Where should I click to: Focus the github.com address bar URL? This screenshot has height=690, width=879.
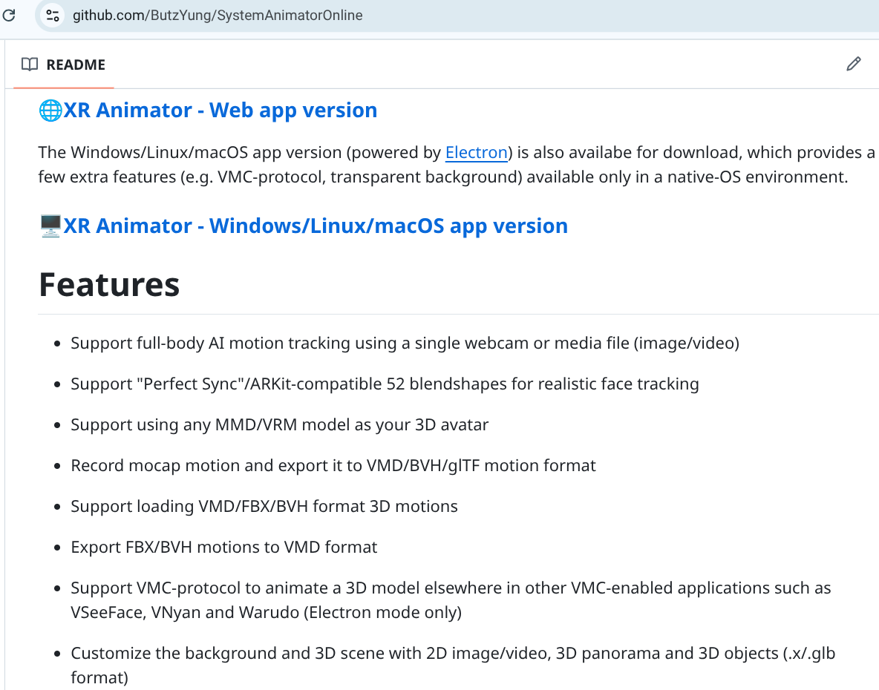(218, 15)
